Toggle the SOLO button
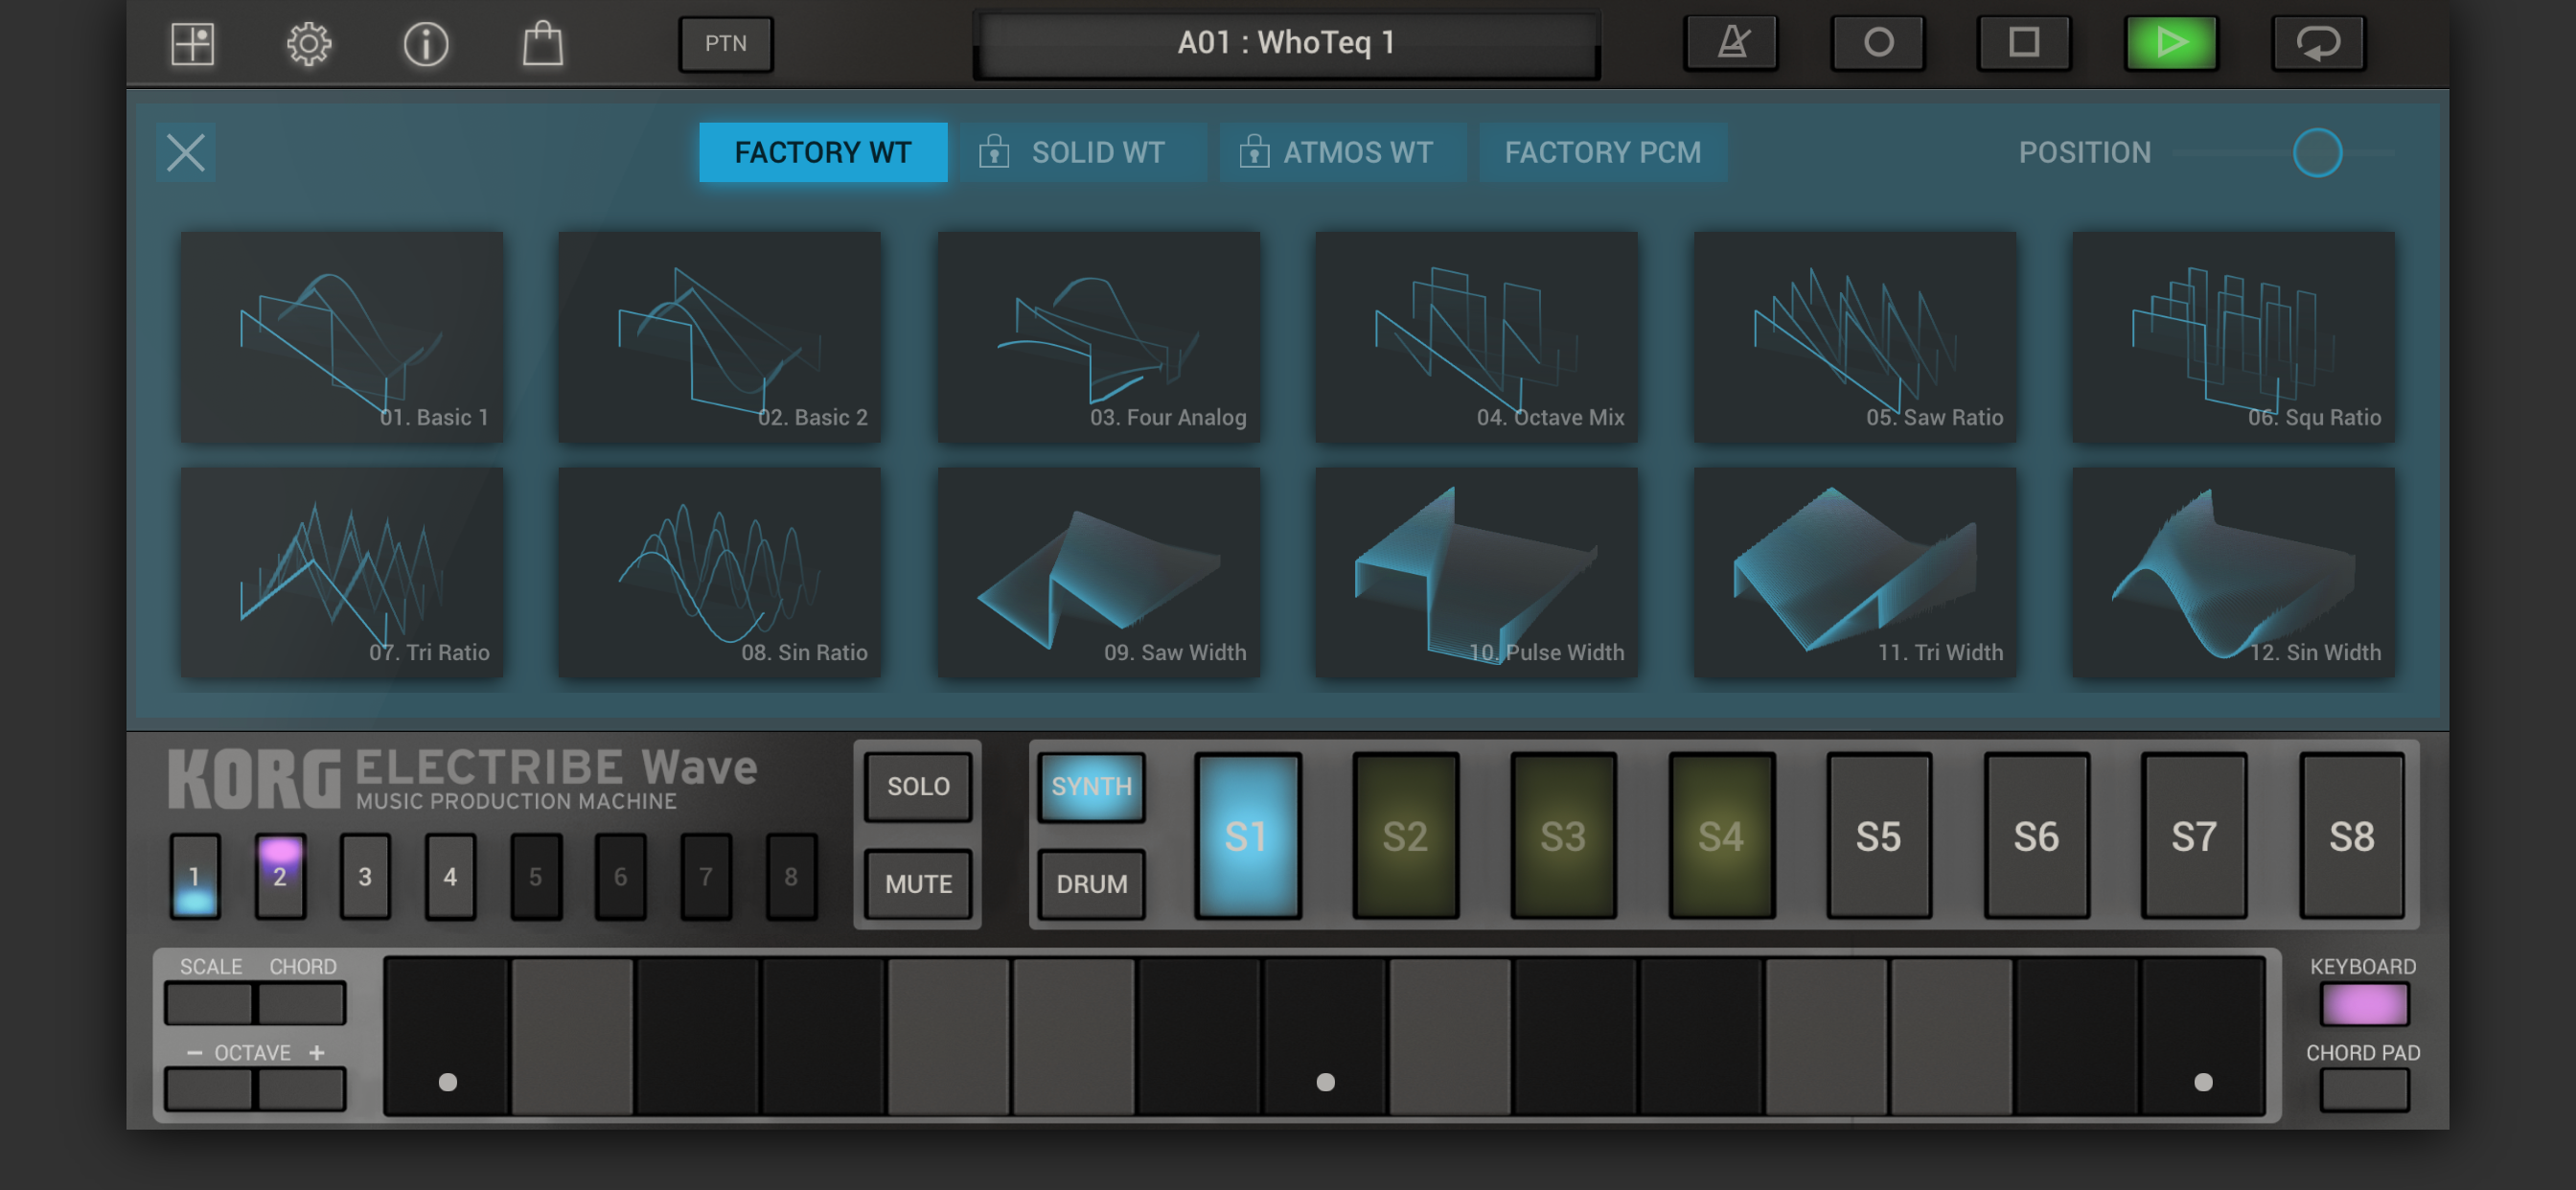 point(917,786)
